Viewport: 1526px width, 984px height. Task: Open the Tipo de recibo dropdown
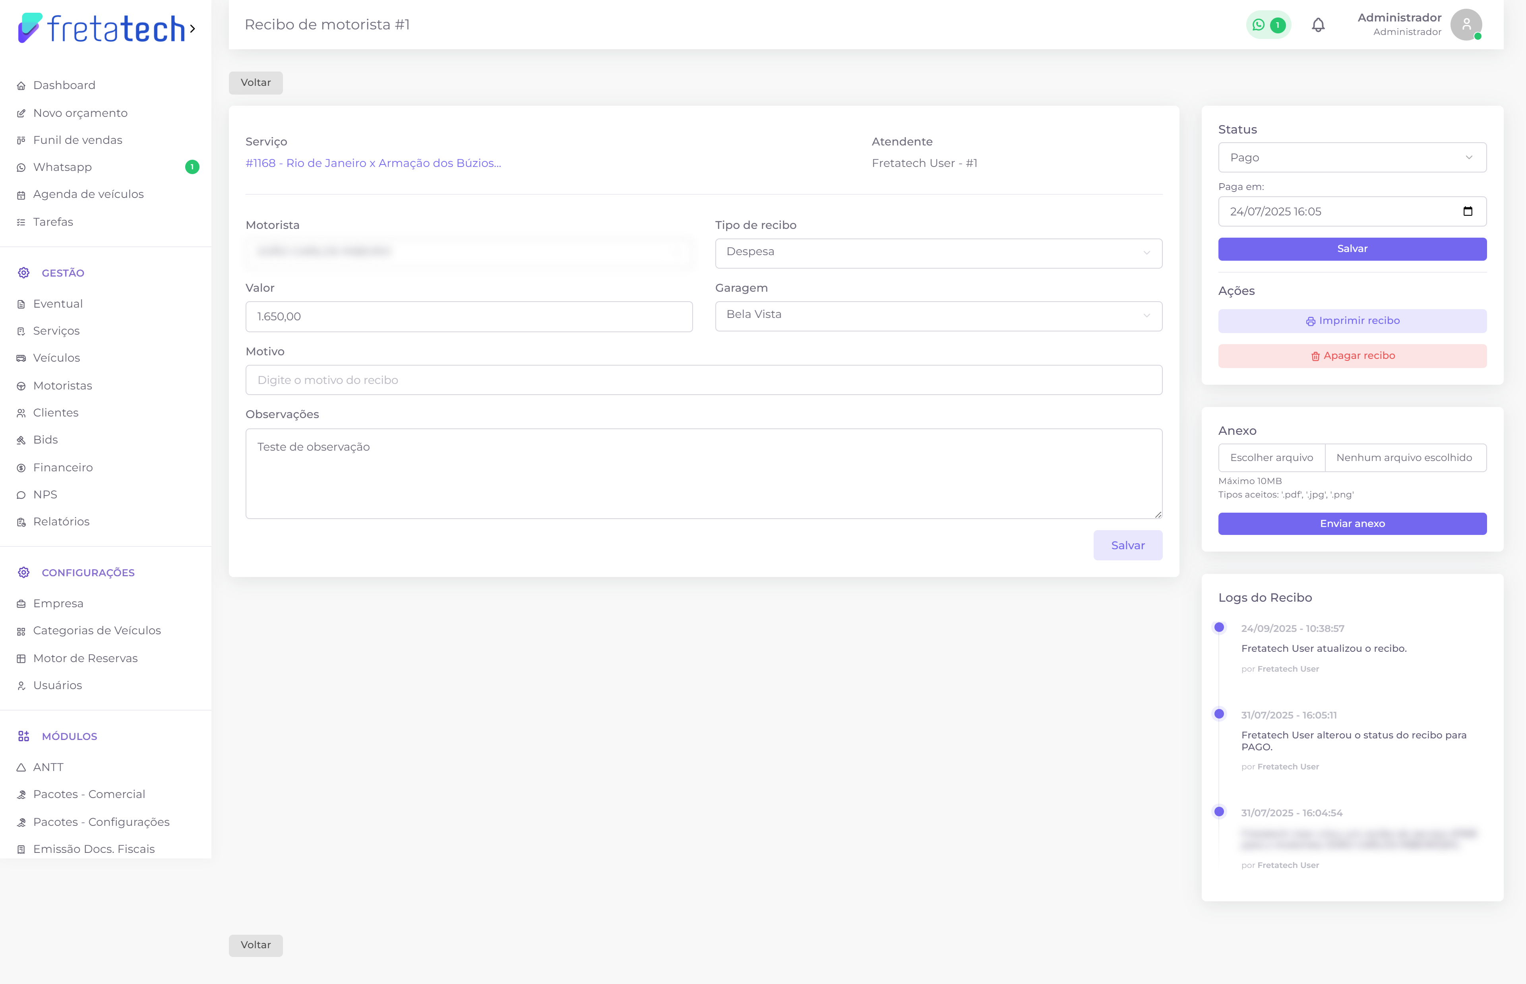click(938, 253)
